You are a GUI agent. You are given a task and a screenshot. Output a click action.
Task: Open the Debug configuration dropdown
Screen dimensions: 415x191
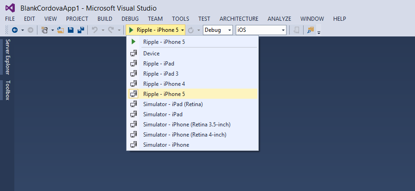pyautogui.click(x=218, y=30)
